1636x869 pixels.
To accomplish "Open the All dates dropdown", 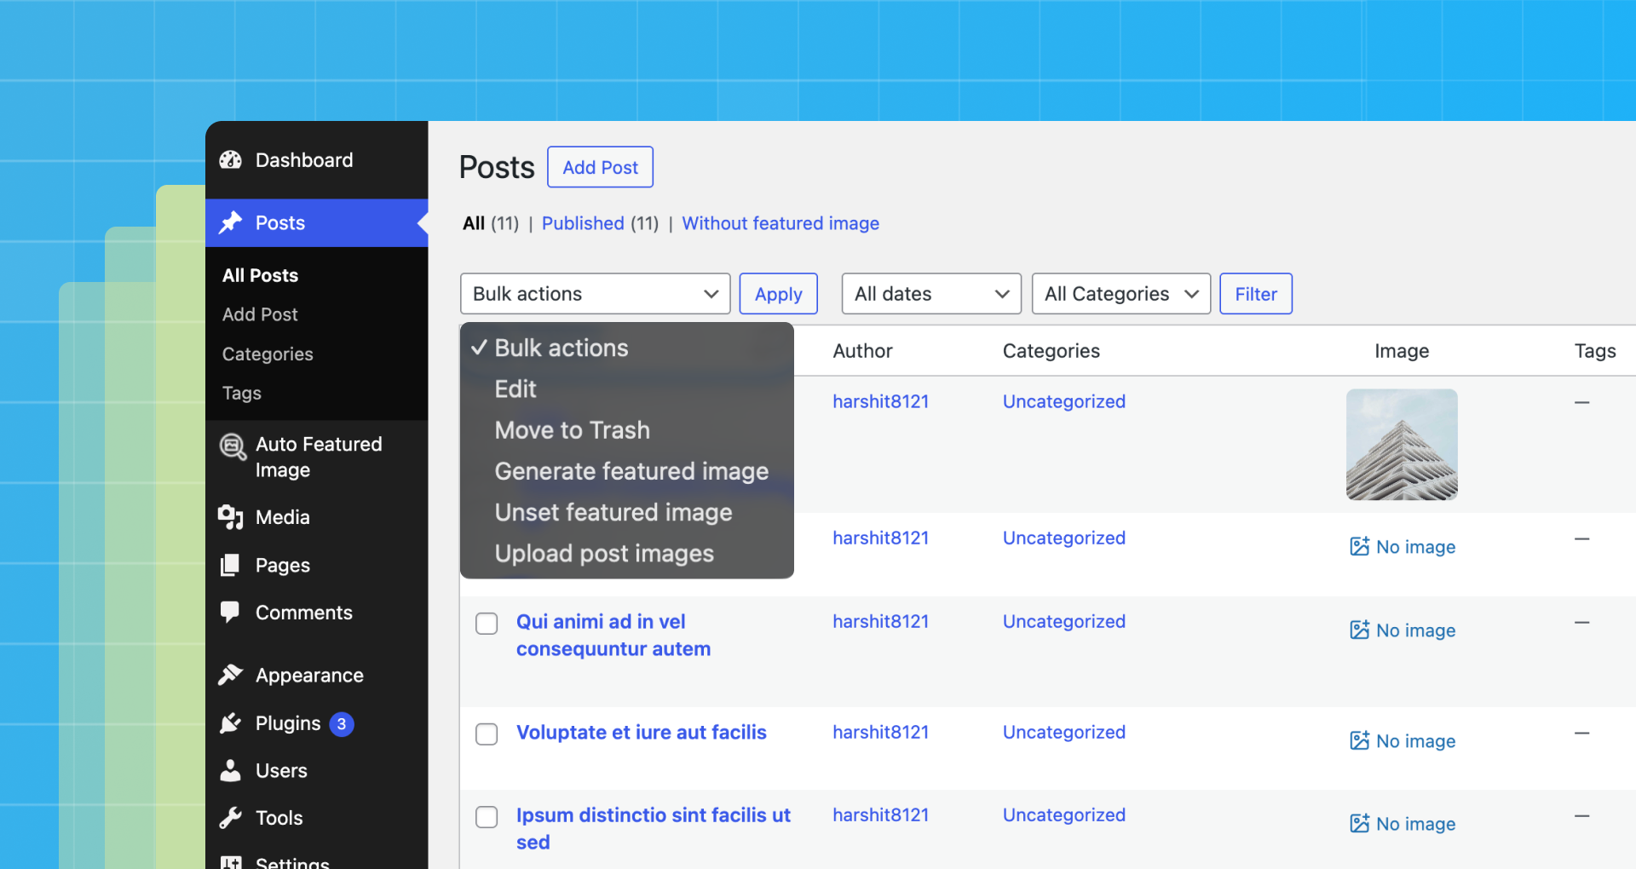I will pyautogui.click(x=930, y=293).
